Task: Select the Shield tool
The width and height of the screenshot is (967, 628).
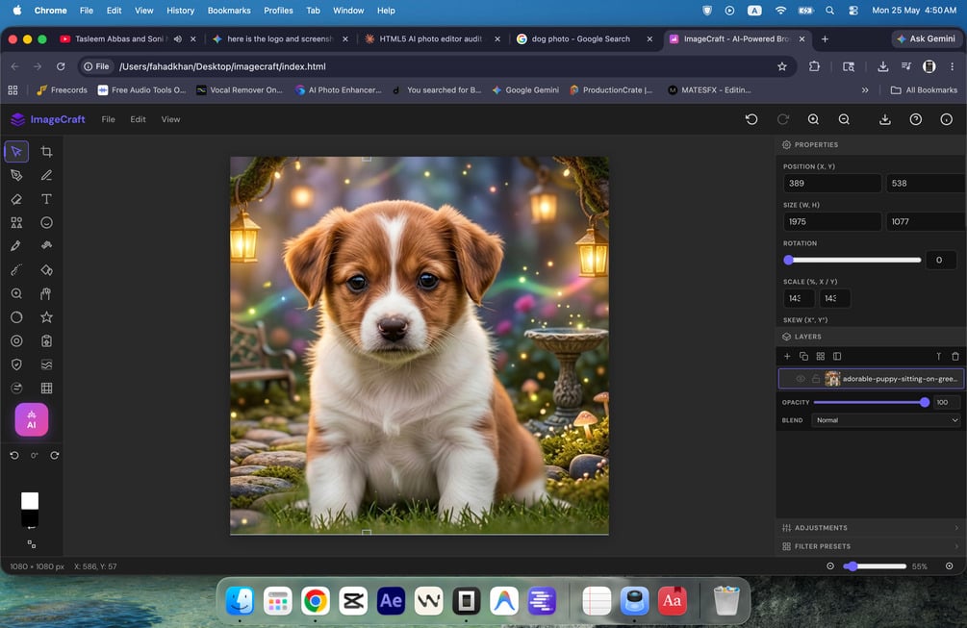Action: tap(16, 364)
